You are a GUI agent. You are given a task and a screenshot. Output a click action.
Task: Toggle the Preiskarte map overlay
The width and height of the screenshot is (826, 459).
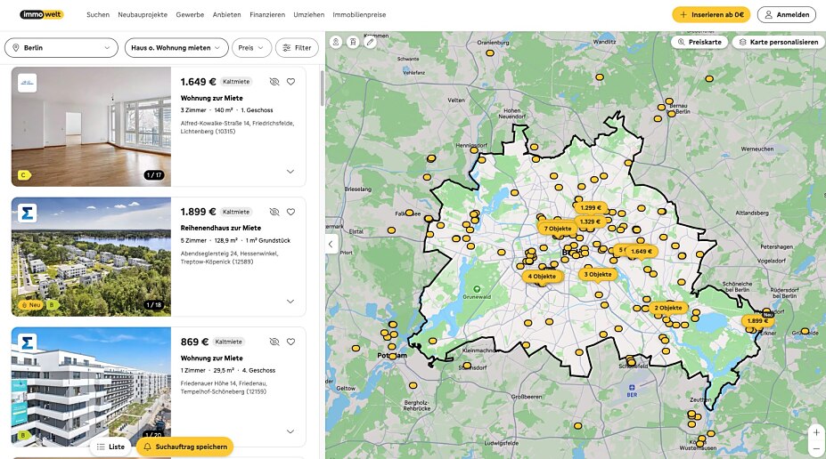click(x=699, y=42)
